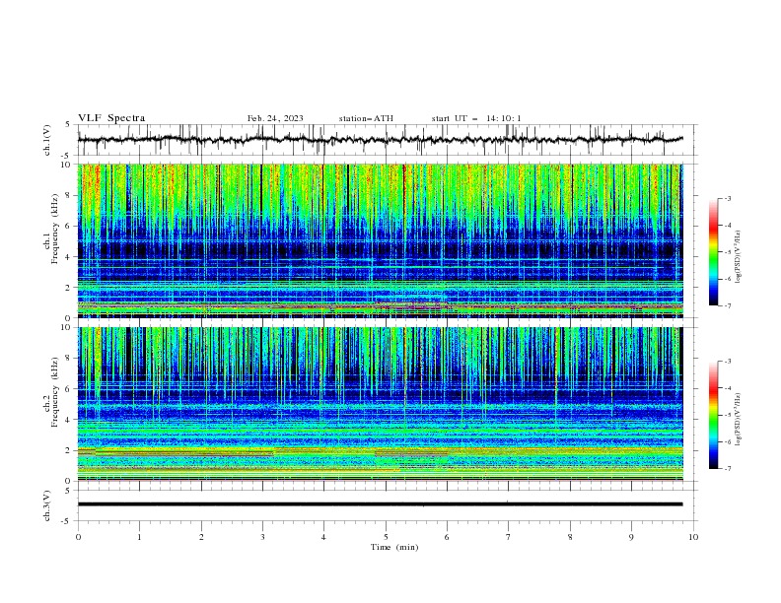
Task: Click the time axis tick label "9"
Action: tap(631, 537)
